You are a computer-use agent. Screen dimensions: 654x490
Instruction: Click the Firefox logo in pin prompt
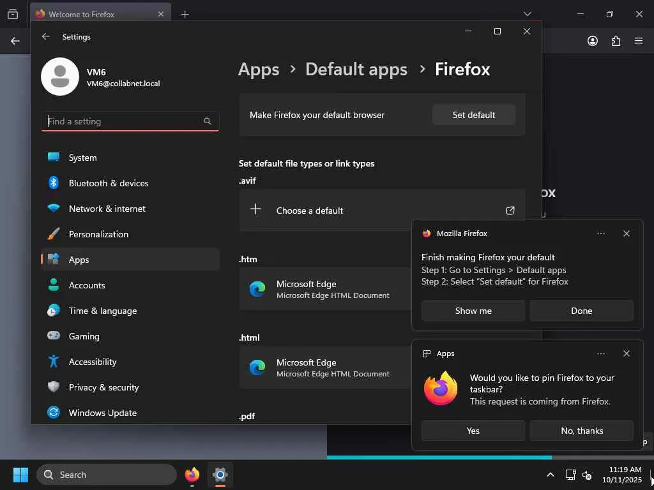coord(441,389)
